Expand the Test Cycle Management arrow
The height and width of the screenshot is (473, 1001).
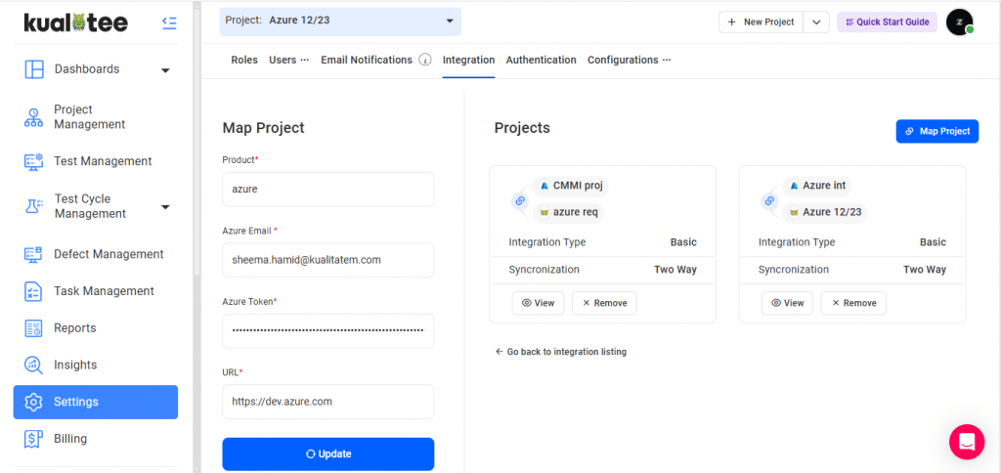pyautogui.click(x=165, y=207)
